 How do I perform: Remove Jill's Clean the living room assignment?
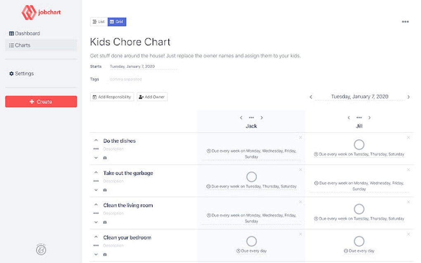(408, 202)
